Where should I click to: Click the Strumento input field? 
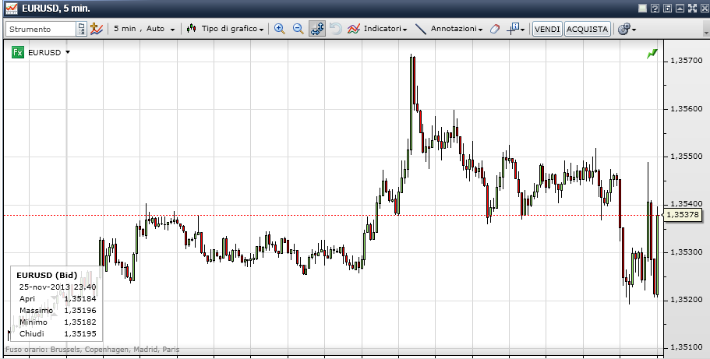41,29
